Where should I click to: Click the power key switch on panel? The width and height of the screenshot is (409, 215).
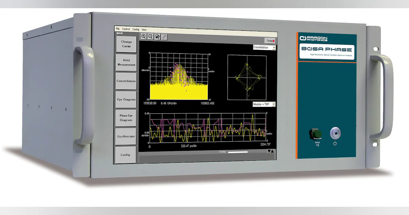pyautogui.click(x=335, y=133)
